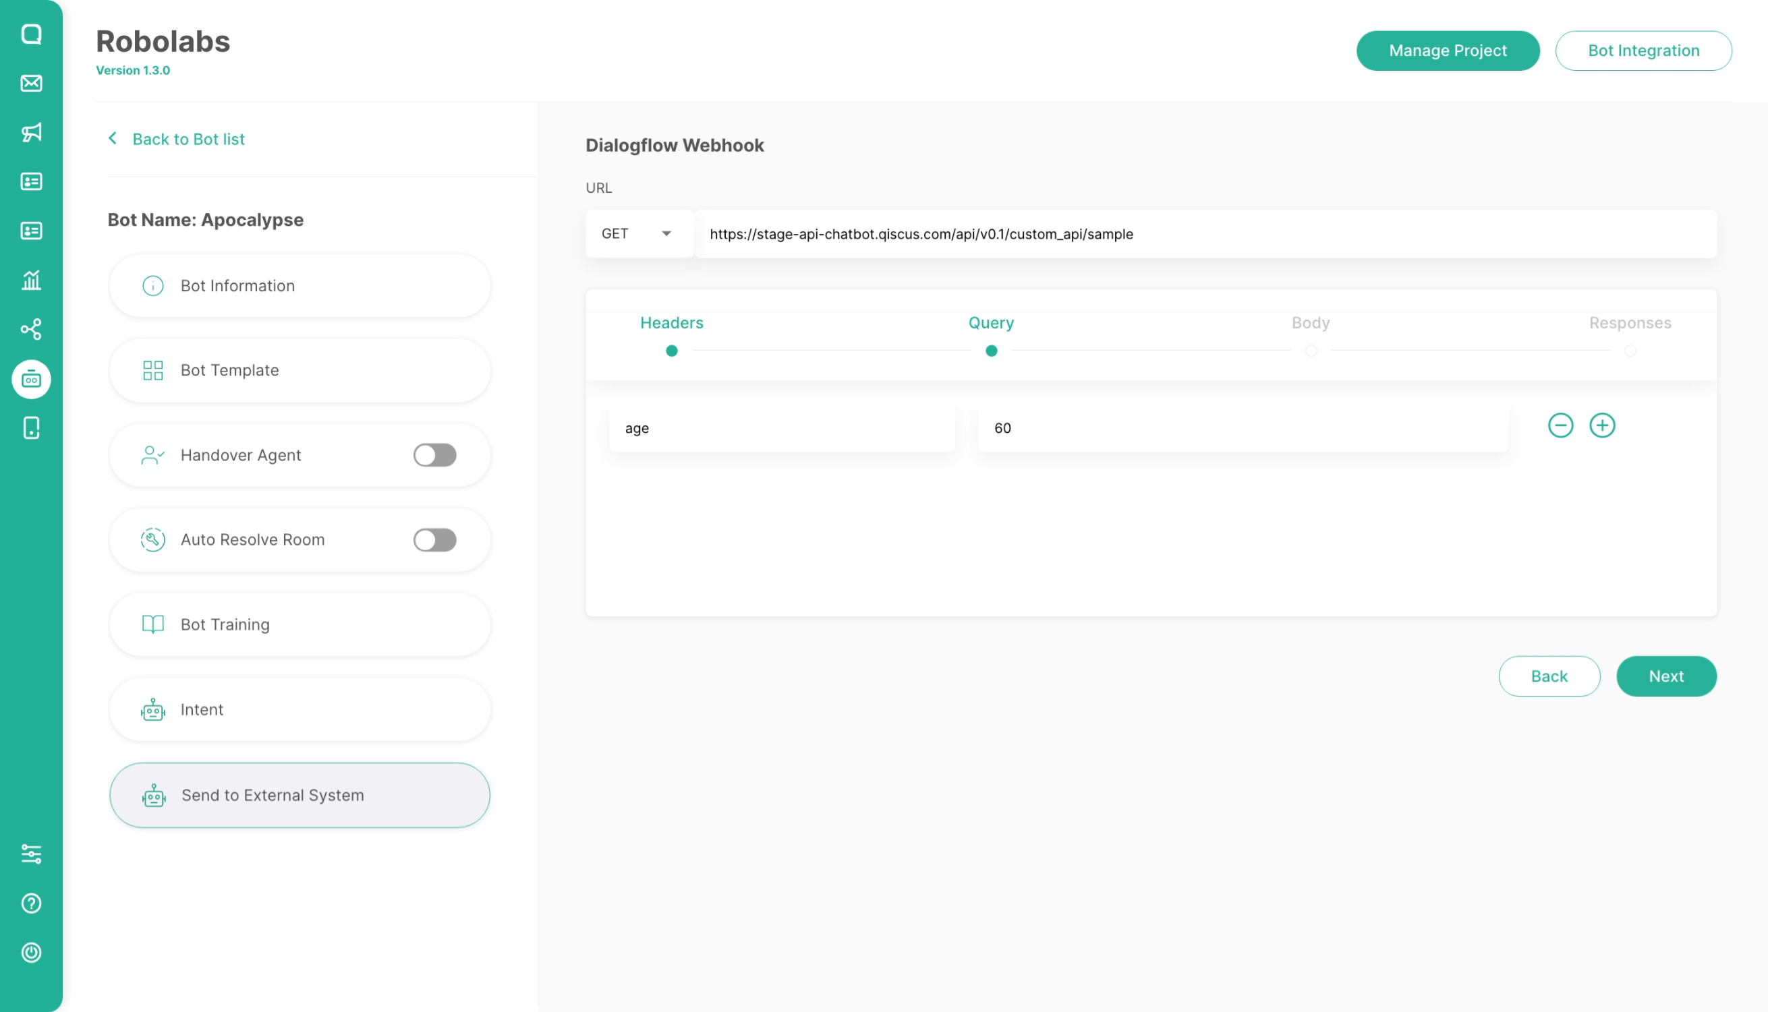The height and width of the screenshot is (1012, 1768).
Task: Open the mail envelope sidebar icon
Action: pyautogui.click(x=31, y=84)
